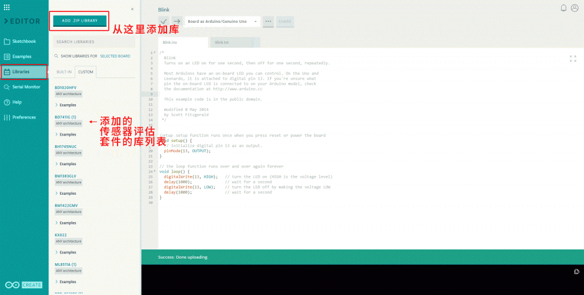The image size is (584, 295).
Task: Open the board selection dropdown
Action: 222,22
